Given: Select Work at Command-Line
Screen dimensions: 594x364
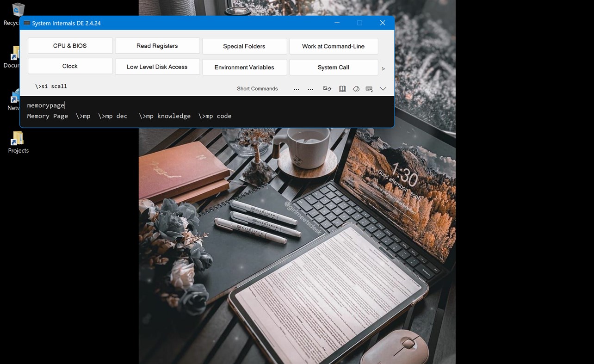Looking at the screenshot, I should click(x=334, y=46).
